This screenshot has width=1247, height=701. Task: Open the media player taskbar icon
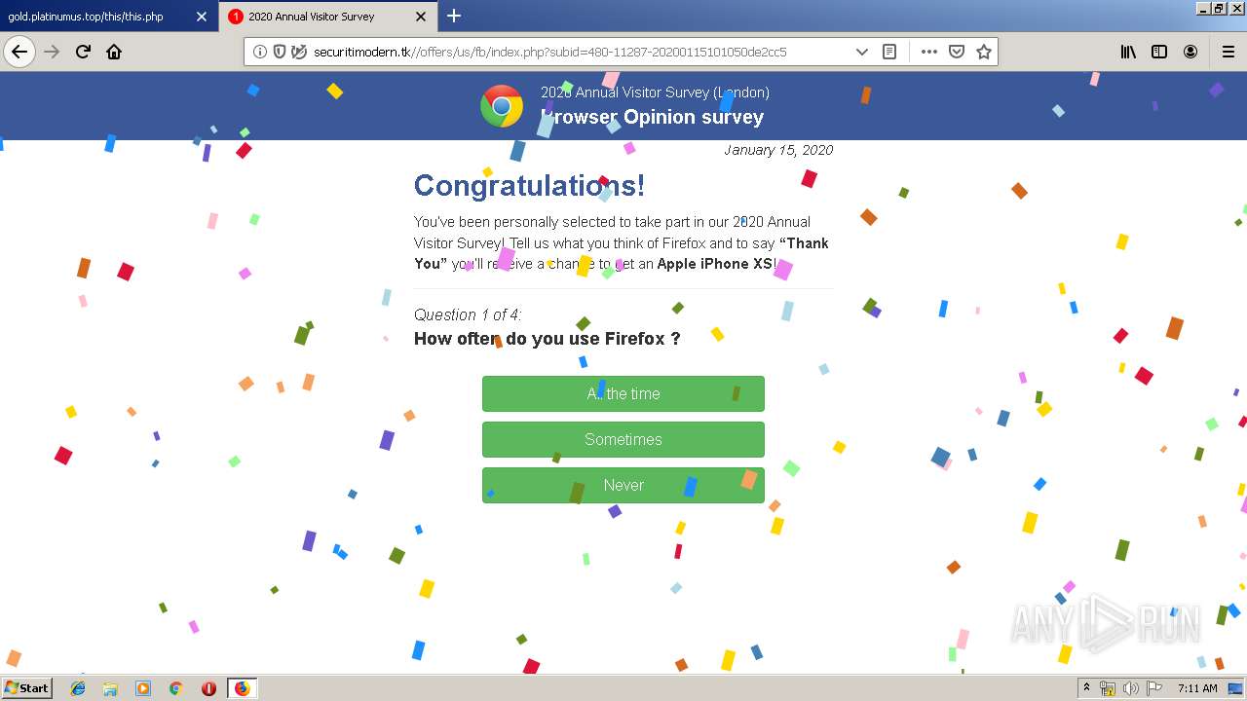pos(143,688)
